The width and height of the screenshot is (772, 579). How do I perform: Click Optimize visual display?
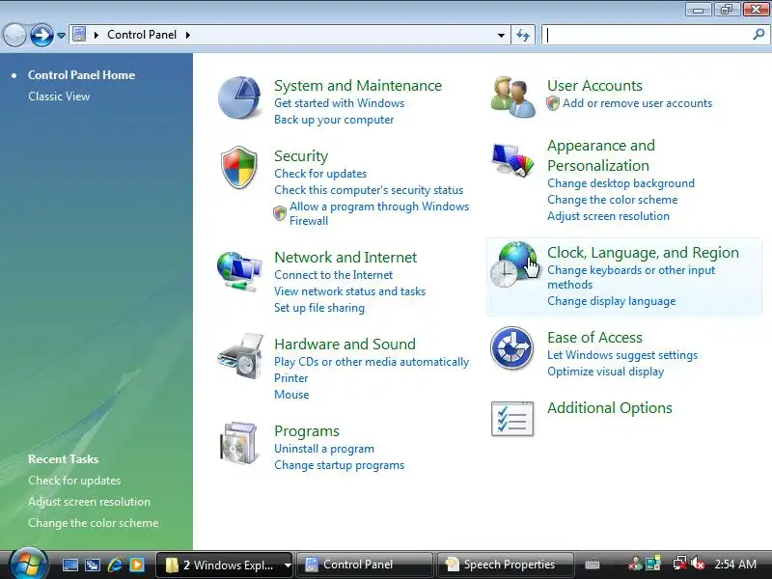click(x=606, y=372)
